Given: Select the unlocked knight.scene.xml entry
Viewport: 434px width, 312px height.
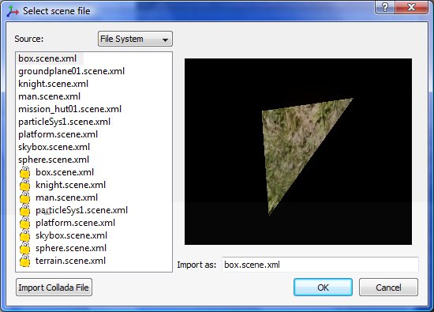Looking at the screenshot, I should [x=53, y=84].
